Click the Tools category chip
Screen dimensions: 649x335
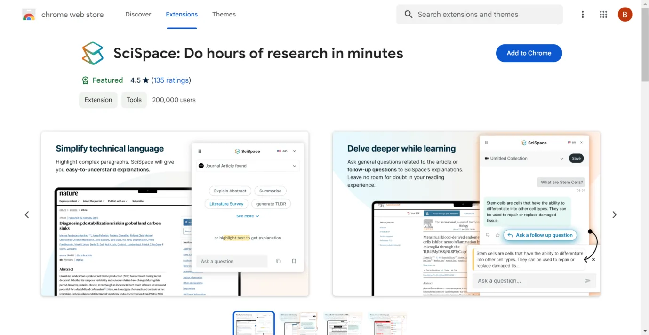(x=134, y=100)
